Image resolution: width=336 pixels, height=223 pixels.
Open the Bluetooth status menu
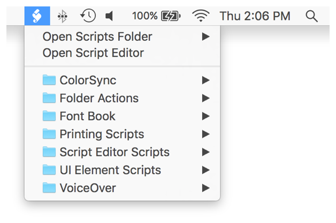pyautogui.click(x=63, y=16)
